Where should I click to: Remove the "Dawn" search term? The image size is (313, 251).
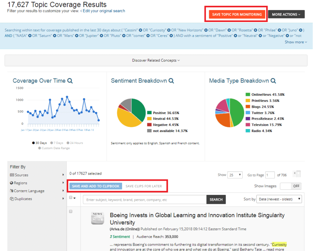pyautogui.click(x=229, y=30)
